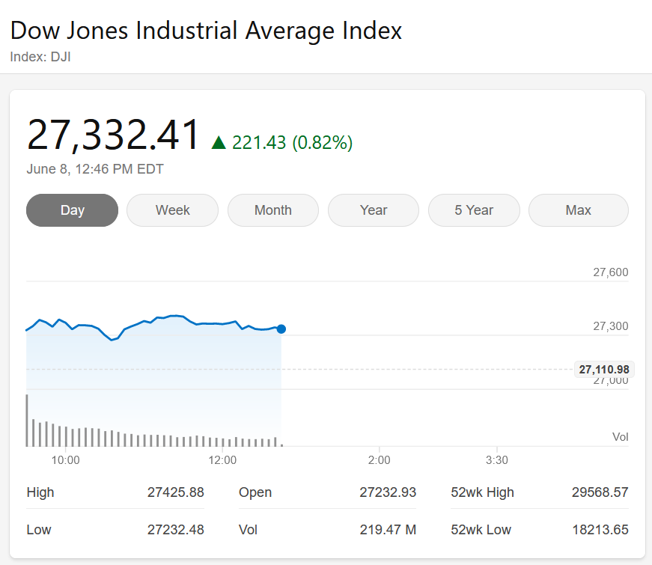
Task: Switch to the 5 Year view
Action: click(x=474, y=210)
